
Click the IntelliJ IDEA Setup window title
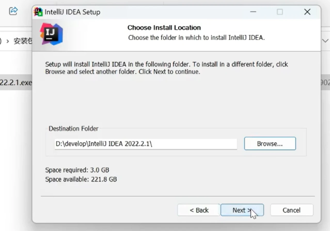pyautogui.click(x=72, y=12)
